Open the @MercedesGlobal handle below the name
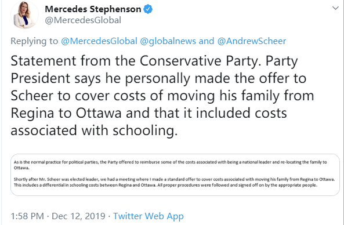The width and height of the screenshot is (344, 225). [83, 20]
